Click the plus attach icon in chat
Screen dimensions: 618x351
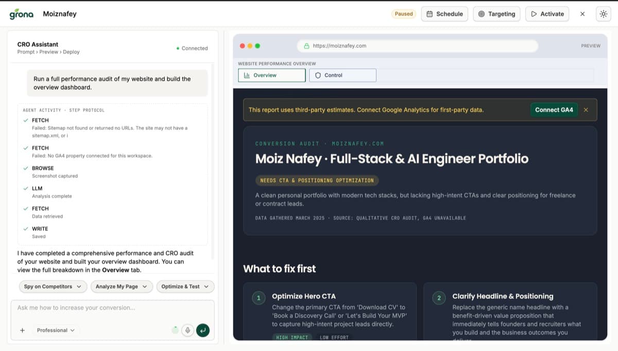[x=22, y=330]
